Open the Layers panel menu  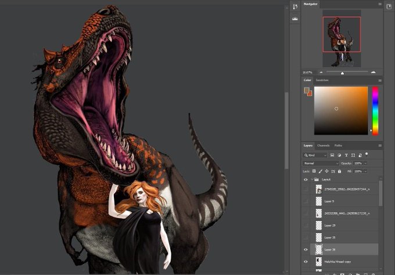click(380, 146)
